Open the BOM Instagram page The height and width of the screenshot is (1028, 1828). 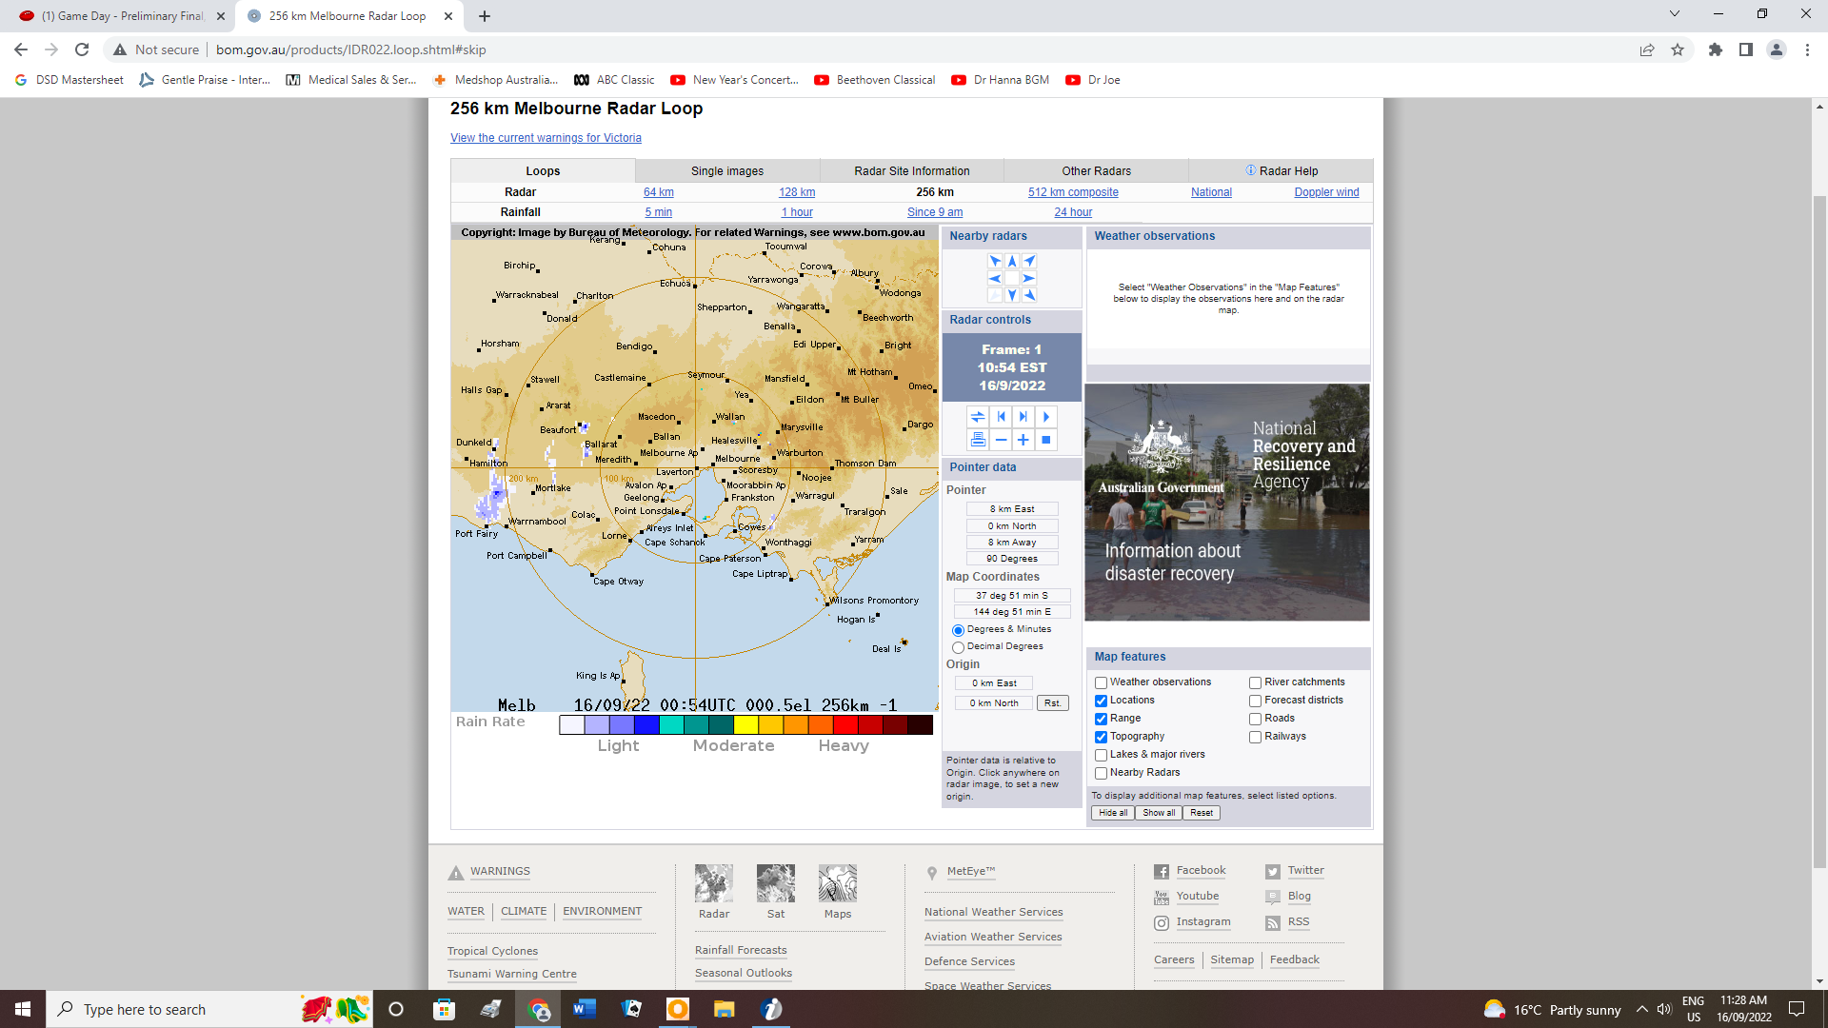1202,922
